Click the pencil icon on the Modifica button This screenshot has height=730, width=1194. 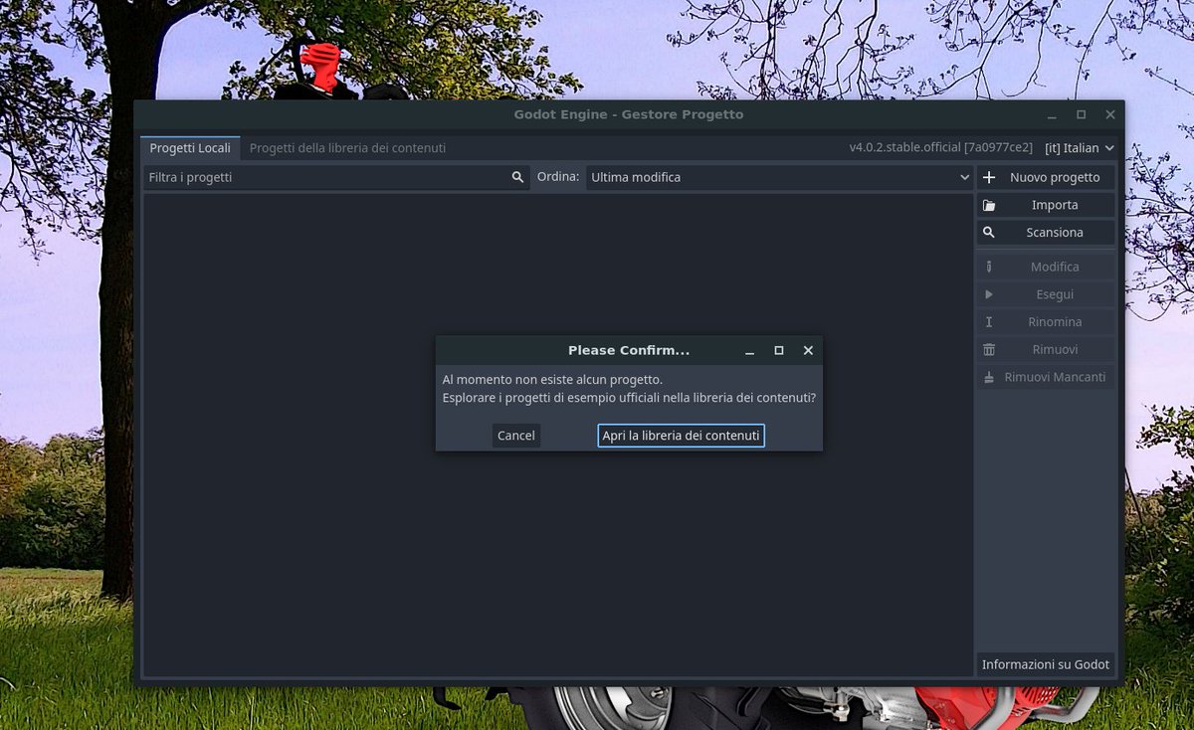pos(988,267)
